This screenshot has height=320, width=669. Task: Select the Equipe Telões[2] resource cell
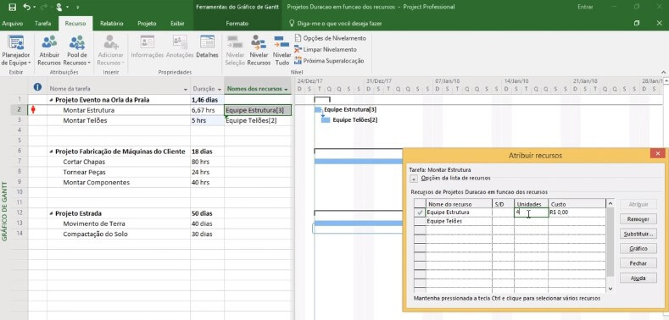[x=258, y=120]
